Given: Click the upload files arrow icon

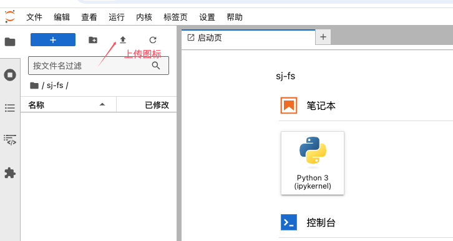Looking at the screenshot, I should pyautogui.click(x=123, y=40).
